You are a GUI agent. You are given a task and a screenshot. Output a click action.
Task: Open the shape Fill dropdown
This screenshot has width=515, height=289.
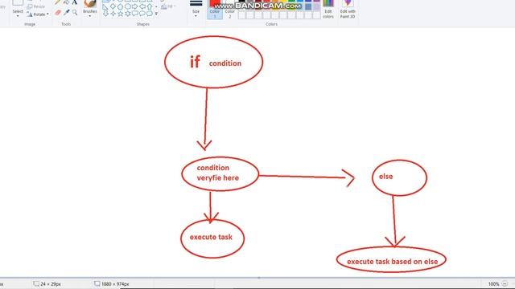[169, 6]
